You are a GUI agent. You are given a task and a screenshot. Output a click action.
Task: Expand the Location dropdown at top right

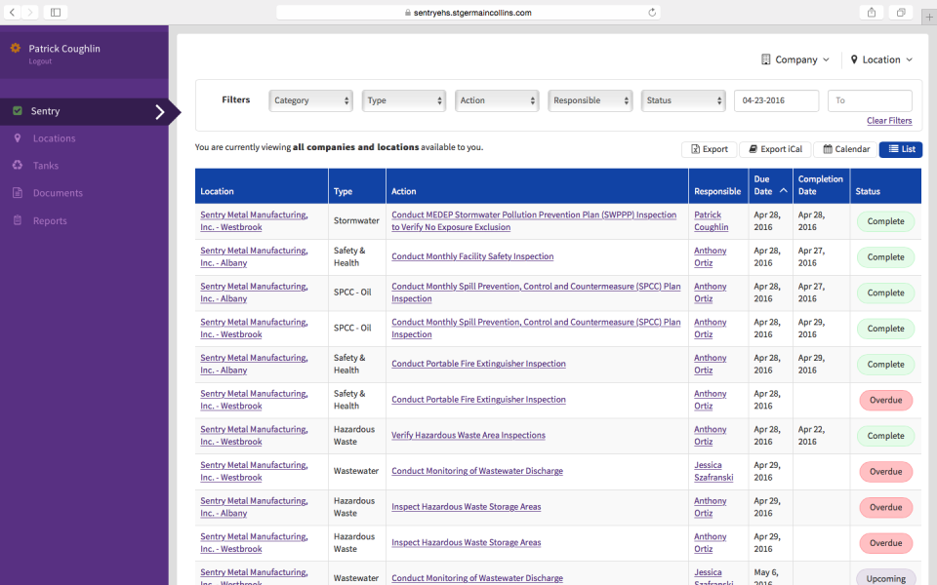pos(881,59)
